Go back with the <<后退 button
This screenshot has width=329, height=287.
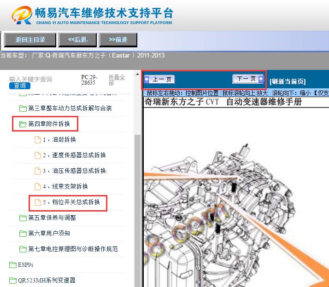tap(77, 40)
